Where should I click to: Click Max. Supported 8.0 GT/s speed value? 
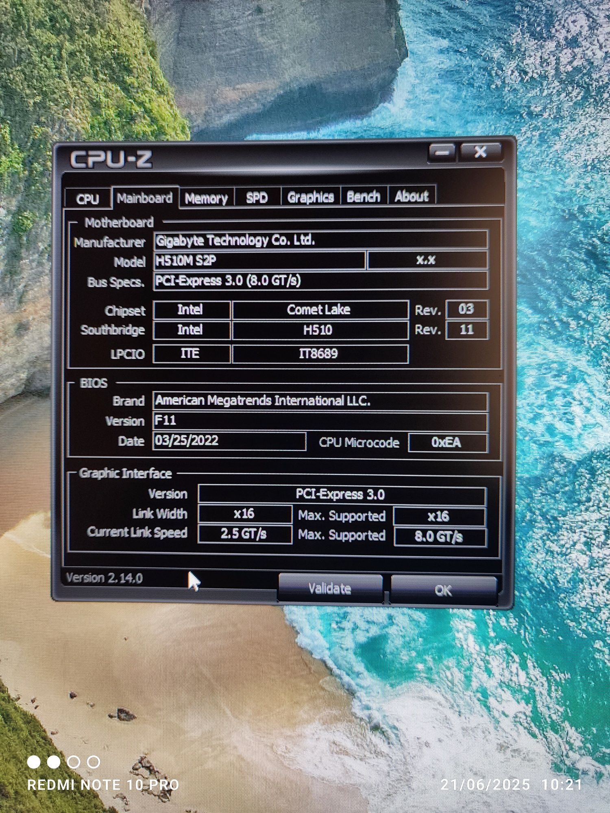click(x=440, y=537)
